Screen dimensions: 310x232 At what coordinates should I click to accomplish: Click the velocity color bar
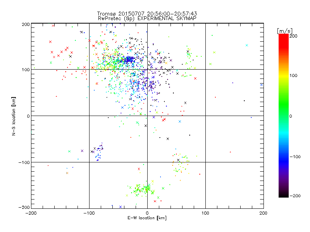[x=284, y=116]
